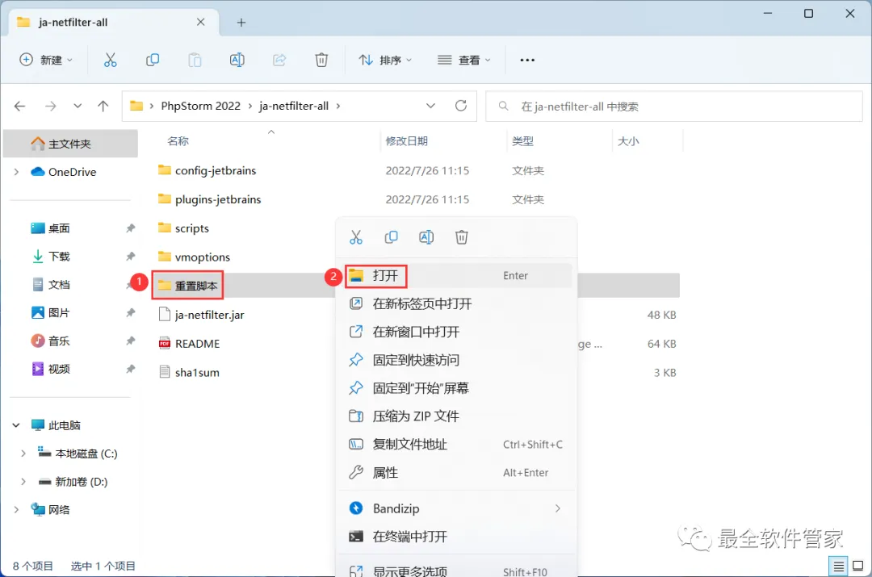Open the 排序 (Sort) dropdown
The image size is (872, 577).
(385, 60)
